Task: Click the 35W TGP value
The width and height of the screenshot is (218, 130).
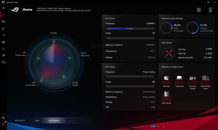Action: point(153,107)
